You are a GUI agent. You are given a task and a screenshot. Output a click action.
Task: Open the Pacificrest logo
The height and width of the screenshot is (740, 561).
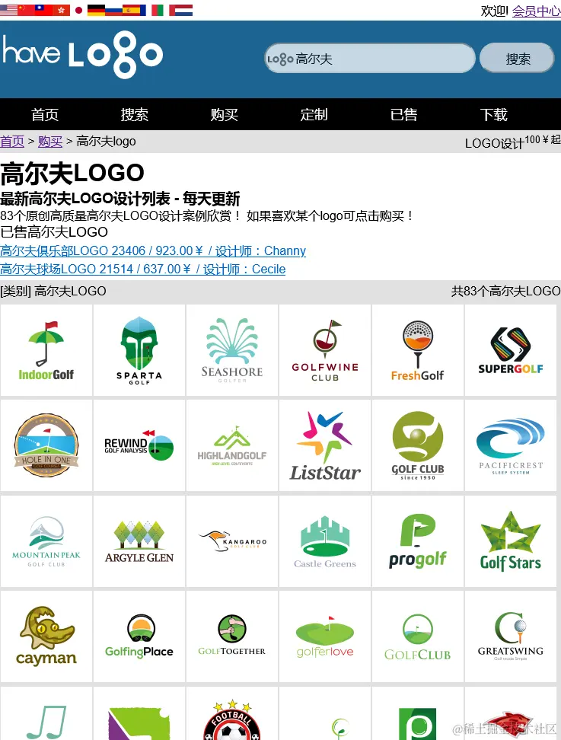click(511, 445)
